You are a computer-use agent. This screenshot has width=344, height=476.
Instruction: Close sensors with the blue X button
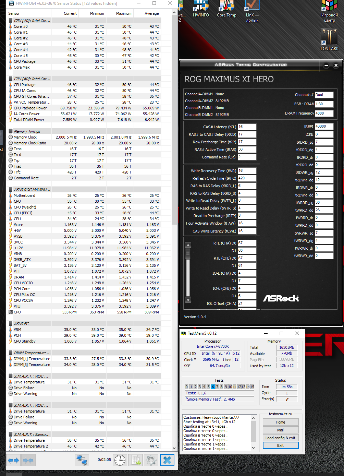click(x=167, y=460)
